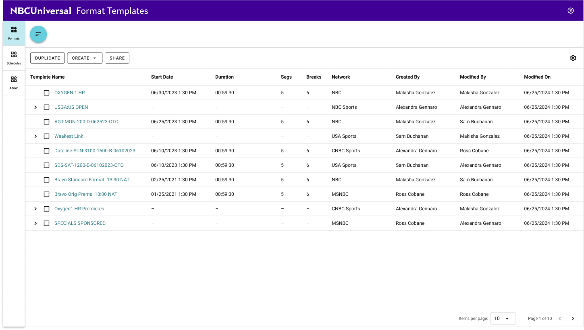Viewport: 584px width, 330px height.
Task: Open the CREATE dropdown button
Action: coord(85,58)
